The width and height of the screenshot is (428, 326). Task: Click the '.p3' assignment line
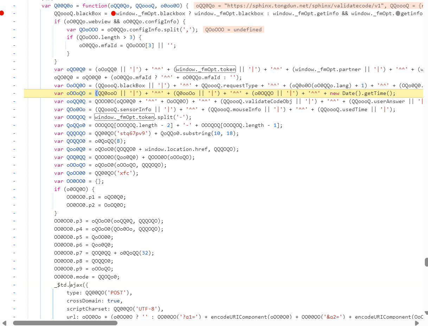click(x=109, y=221)
